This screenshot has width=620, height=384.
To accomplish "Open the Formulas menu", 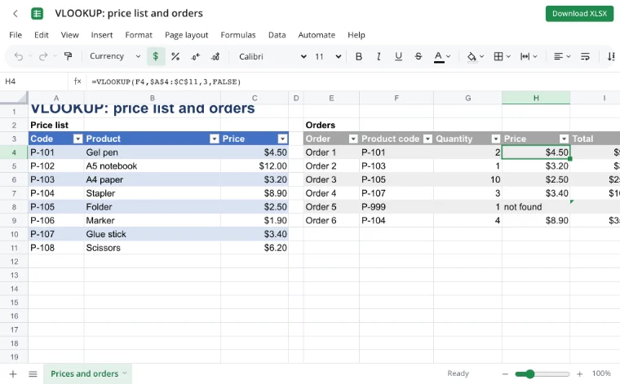I will pos(238,35).
